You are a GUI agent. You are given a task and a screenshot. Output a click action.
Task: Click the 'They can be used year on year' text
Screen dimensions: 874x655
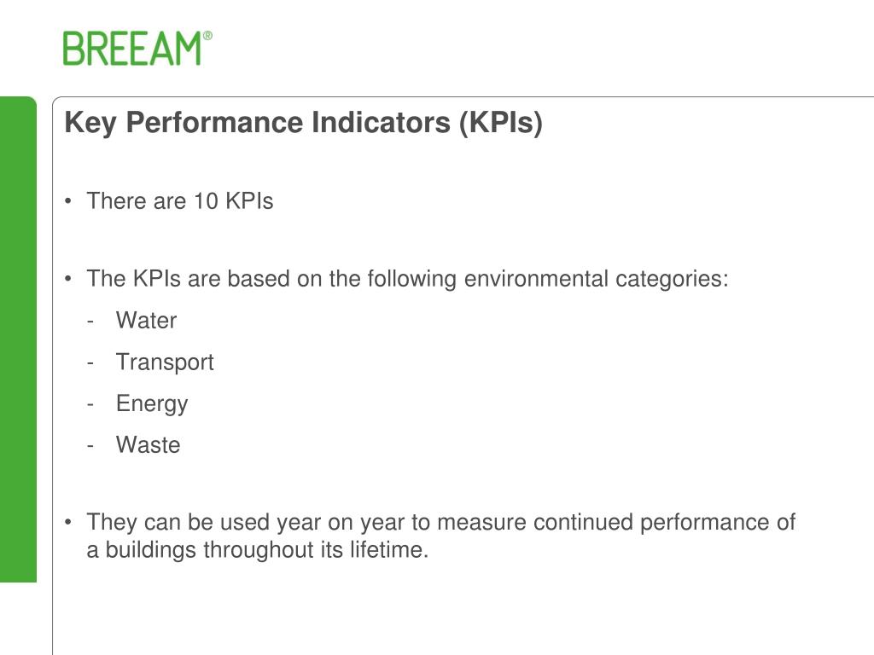click(x=440, y=523)
